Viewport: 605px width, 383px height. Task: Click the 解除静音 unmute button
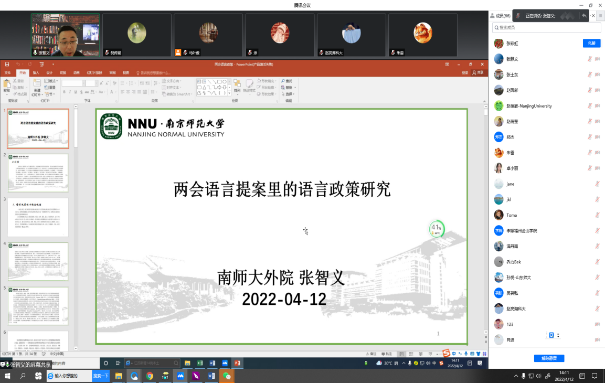coord(549,358)
